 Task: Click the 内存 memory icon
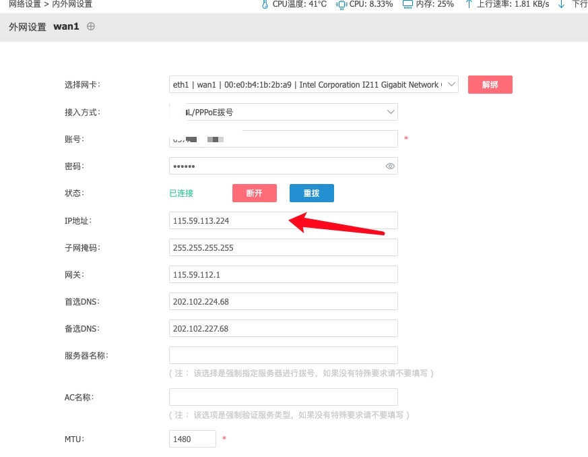point(407,5)
